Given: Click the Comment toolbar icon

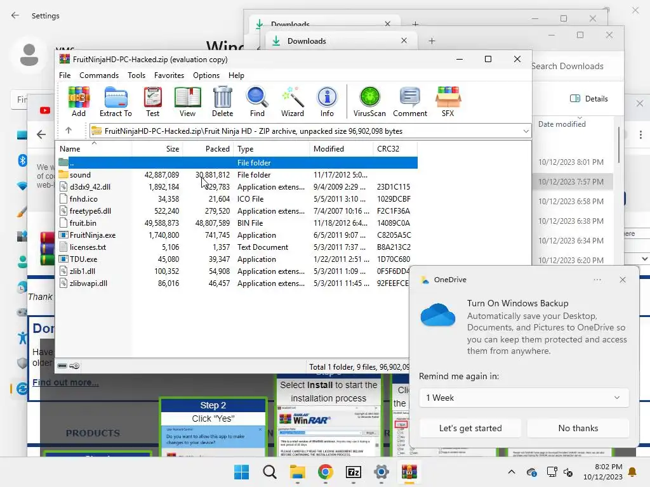Looking at the screenshot, I should (x=410, y=102).
